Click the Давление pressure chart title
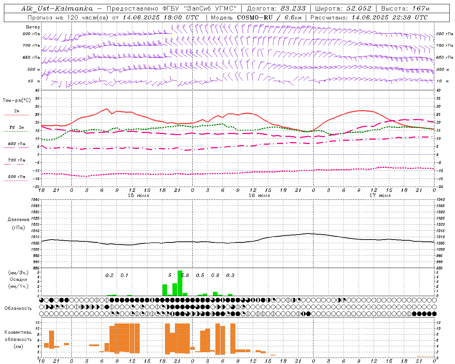 18,220
